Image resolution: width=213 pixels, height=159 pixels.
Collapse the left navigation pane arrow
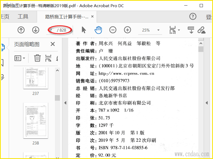65,103
